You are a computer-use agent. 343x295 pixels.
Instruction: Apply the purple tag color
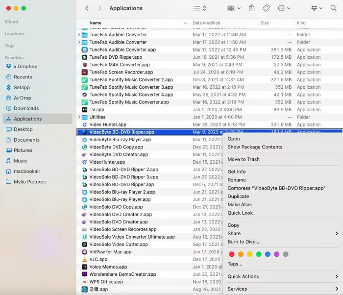click(x=276, y=254)
